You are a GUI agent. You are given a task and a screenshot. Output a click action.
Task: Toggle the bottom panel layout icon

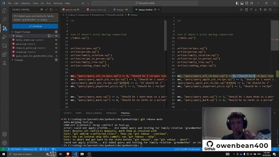242,3
